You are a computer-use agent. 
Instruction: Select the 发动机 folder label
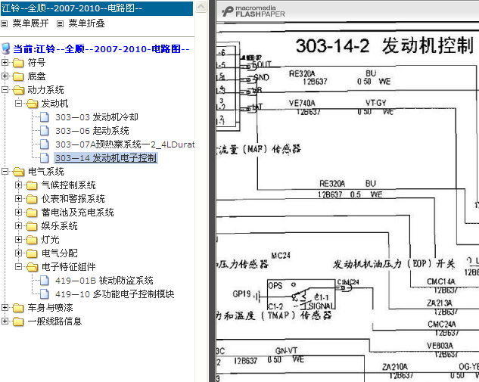[x=54, y=103]
